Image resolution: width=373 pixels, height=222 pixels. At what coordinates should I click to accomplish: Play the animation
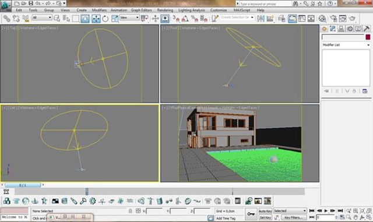(326, 211)
